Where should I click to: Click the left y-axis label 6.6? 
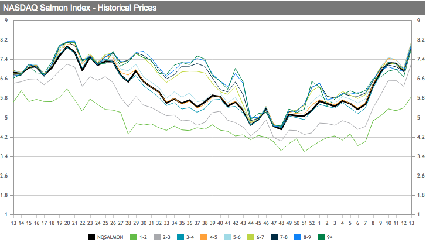4,79
